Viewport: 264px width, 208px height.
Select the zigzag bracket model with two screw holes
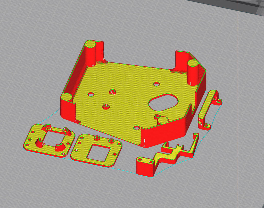(x=167, y=155)
